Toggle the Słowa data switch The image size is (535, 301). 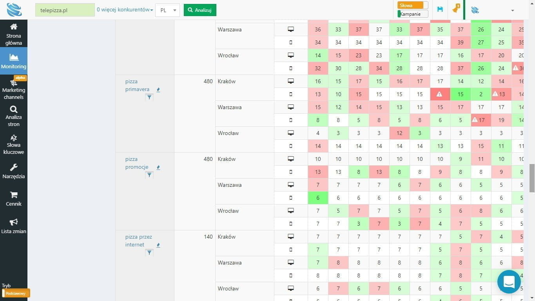(x=412, y=5)
